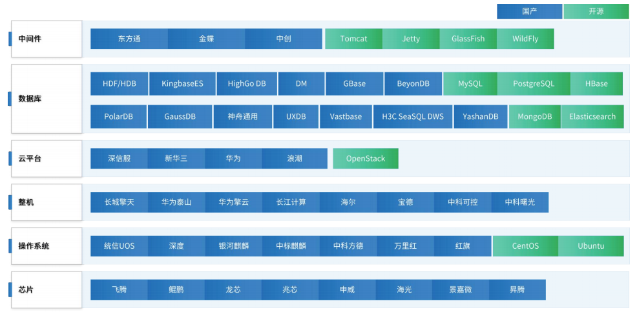Click the MongoDB tile
The height and width of the screenshot is (314, 637).
tap(535, 116)
